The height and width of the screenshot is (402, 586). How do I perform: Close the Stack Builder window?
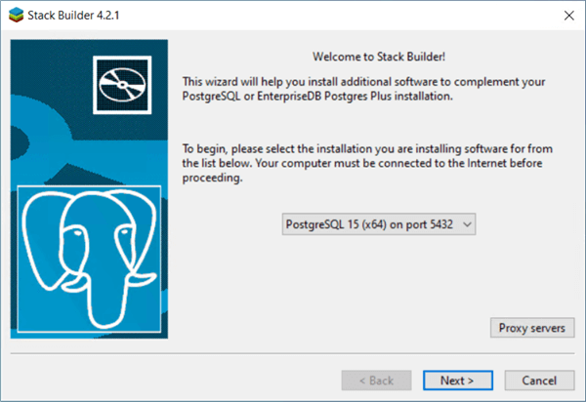click(x=568, y=16)
